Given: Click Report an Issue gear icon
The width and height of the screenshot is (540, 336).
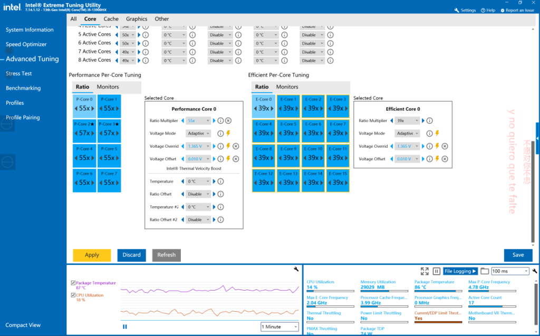Looking at the screenshot, I should click(503, 11).
